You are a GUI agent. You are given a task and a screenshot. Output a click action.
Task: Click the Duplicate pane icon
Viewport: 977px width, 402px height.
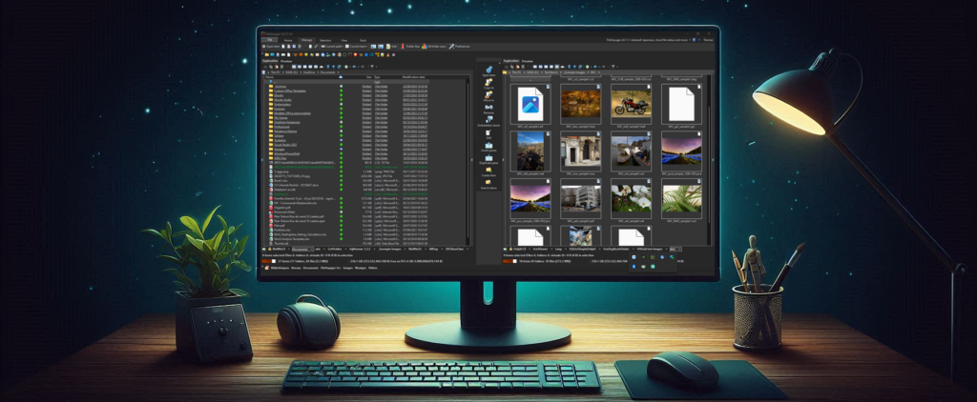(488, 157)
